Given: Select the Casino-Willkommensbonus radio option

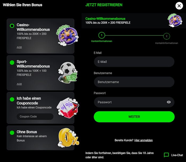Looking at the screenshot, I should (x=12, y=26).
